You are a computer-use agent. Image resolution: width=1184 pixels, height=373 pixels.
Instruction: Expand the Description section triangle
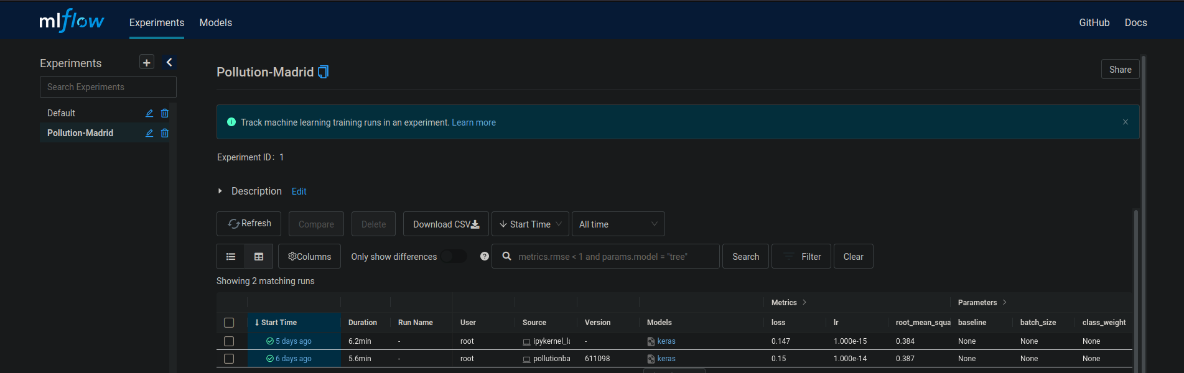point(220,191)
